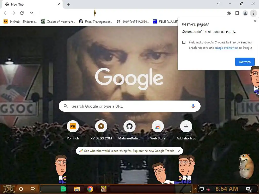Follow the usage statistics link
The image size is (259, 194).
point(226,48)
